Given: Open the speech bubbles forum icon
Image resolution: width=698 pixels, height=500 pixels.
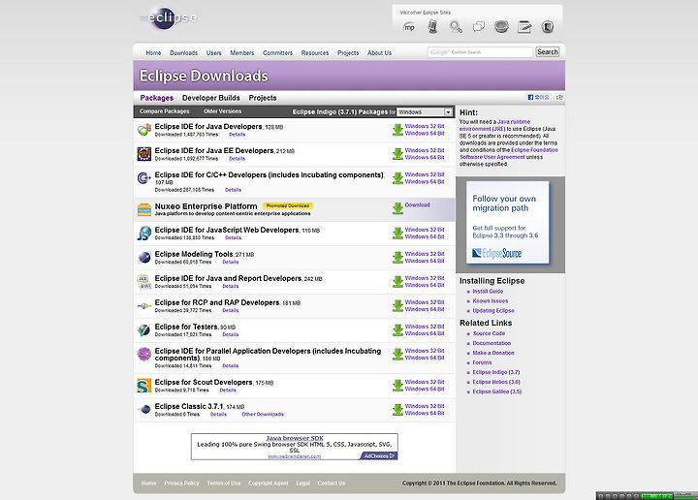Looking at the screenshot, I should [x=479, y=27].
